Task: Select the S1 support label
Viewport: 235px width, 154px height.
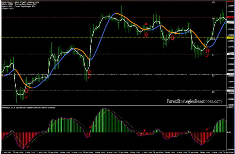Action: click(x=213, y=55)
